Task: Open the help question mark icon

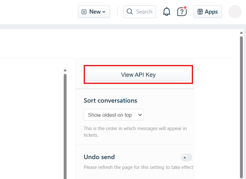Action: click(182, 12)
